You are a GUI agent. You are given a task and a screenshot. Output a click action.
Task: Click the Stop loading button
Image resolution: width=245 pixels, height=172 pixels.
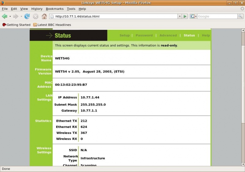click(x=36, y=16)
